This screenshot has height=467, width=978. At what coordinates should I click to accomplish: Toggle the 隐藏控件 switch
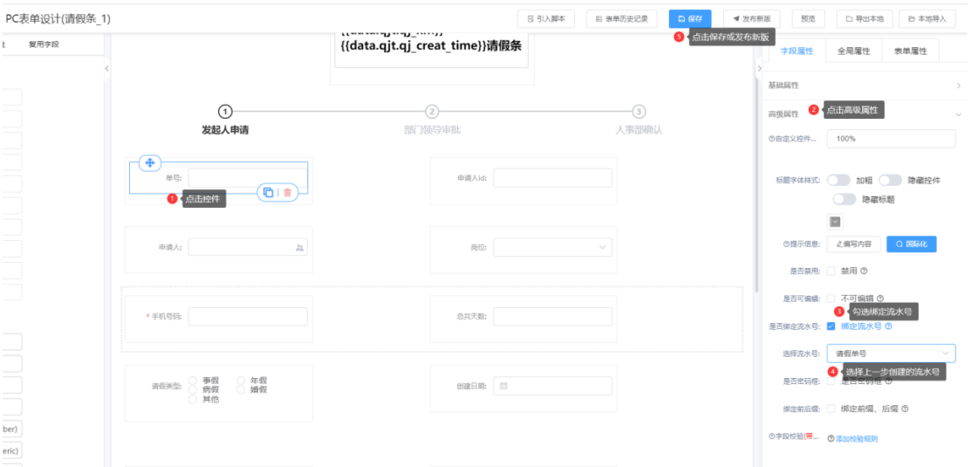(890, 181)
